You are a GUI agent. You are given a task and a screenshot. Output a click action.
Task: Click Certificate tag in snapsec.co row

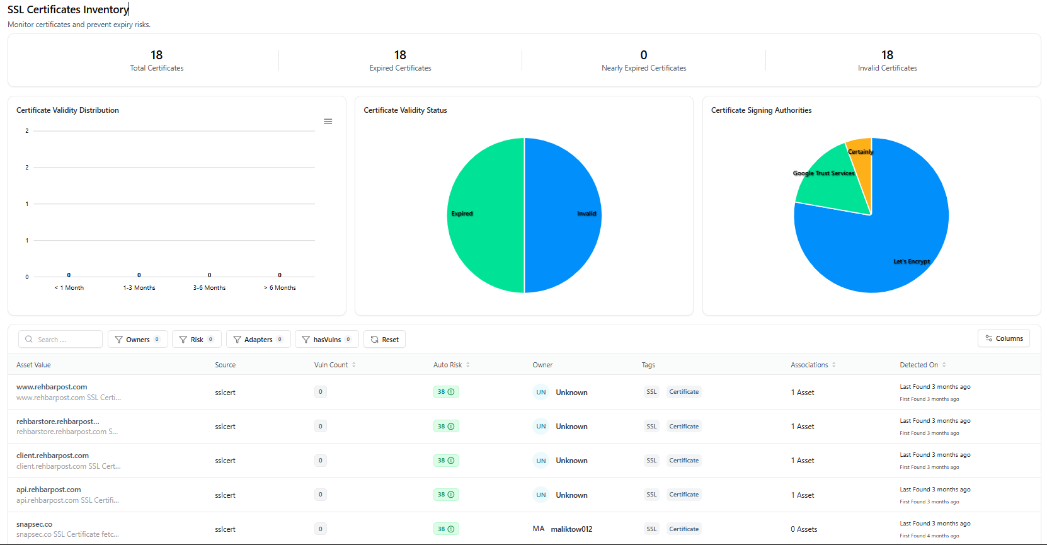tap(684, 529)
